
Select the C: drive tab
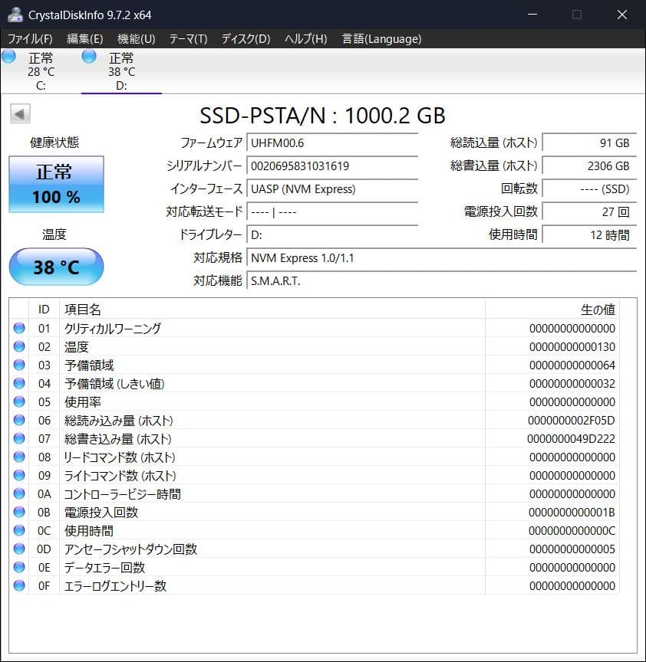click(x=38, y=69)
